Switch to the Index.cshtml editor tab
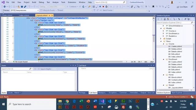The width and height of the screenshot is (196, 110). coord(24,15)
